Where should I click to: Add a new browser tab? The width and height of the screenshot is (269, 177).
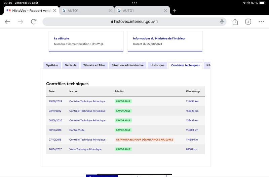pos(175,11)
